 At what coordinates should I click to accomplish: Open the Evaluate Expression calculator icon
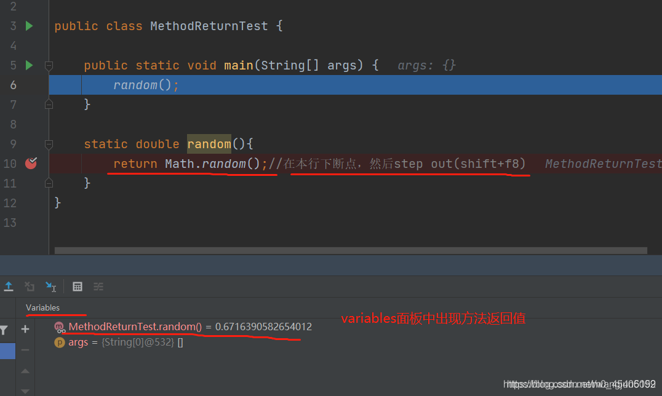pos(78,287)
